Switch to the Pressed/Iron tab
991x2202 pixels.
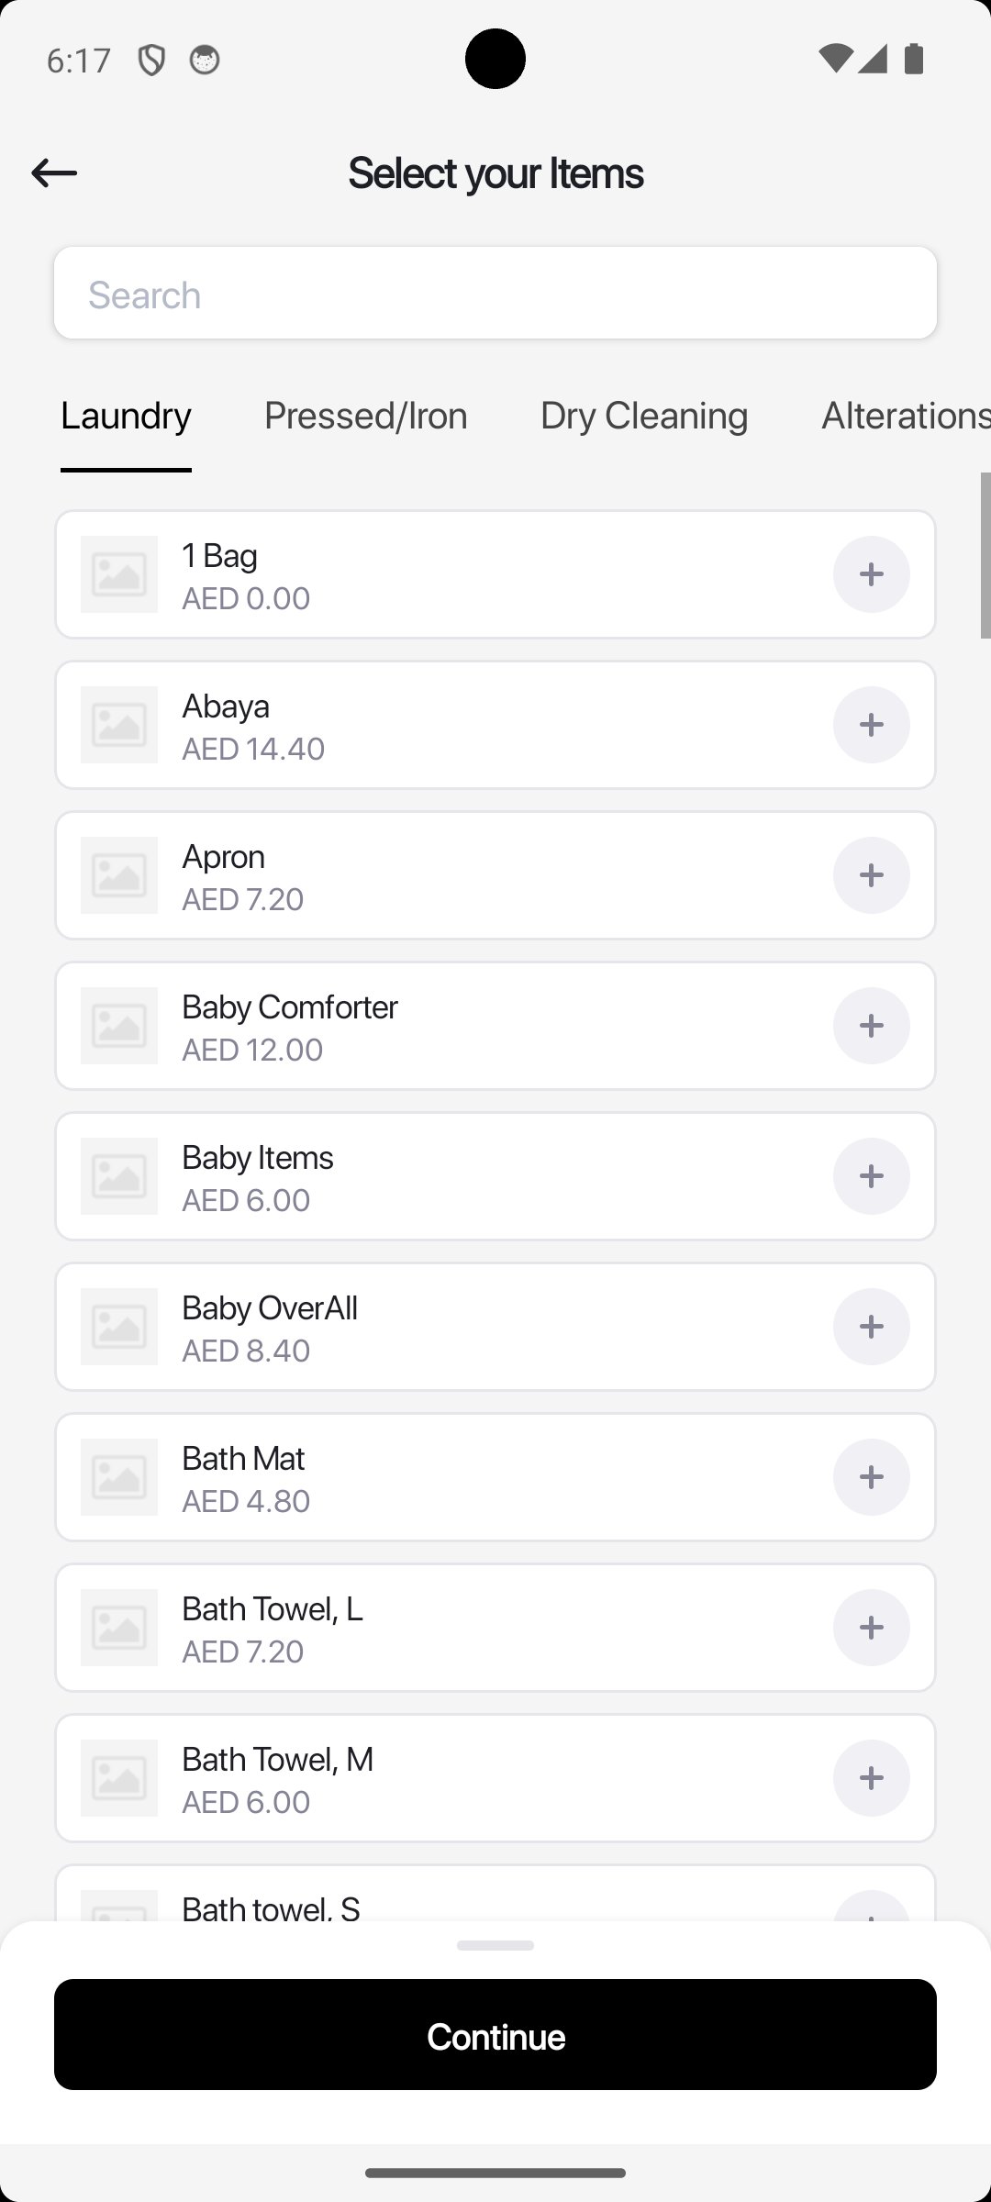(365, 416)
